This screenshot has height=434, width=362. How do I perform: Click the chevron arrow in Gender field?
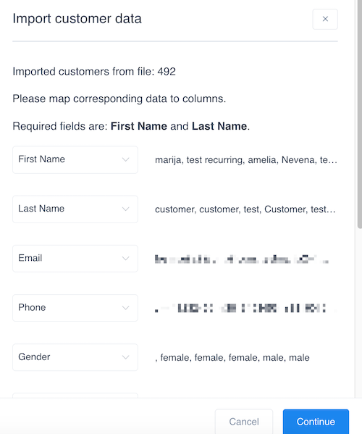pos(125,357)
